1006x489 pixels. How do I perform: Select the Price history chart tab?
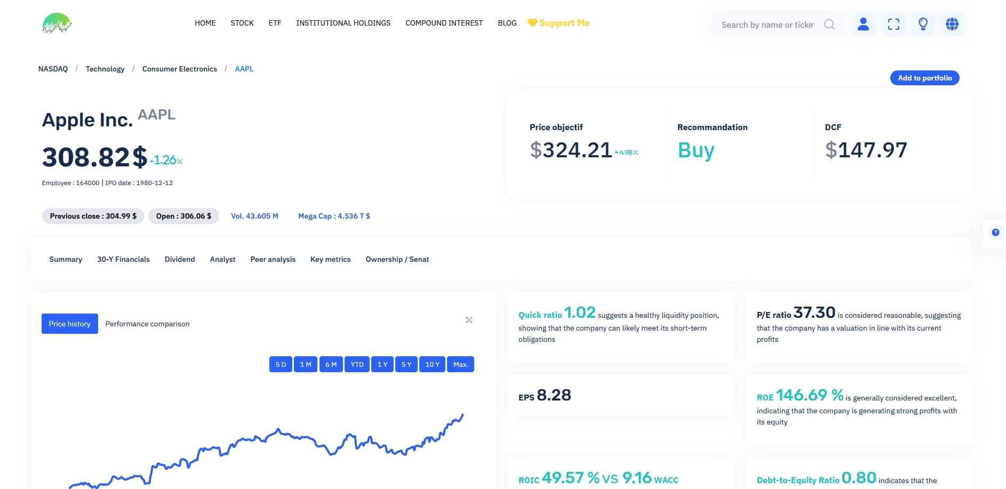70,324
